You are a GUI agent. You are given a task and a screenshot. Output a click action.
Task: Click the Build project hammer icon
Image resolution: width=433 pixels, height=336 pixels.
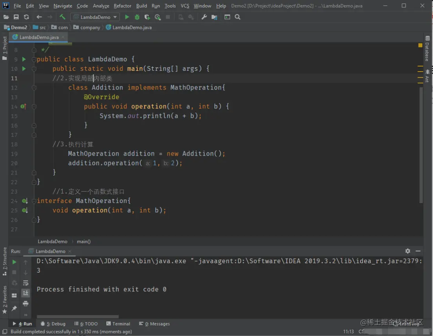click(62, 17)
